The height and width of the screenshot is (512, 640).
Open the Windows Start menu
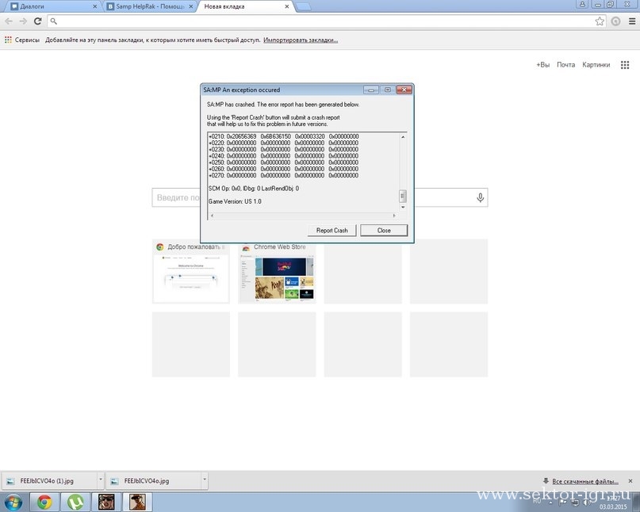click(x=13, y=502)
